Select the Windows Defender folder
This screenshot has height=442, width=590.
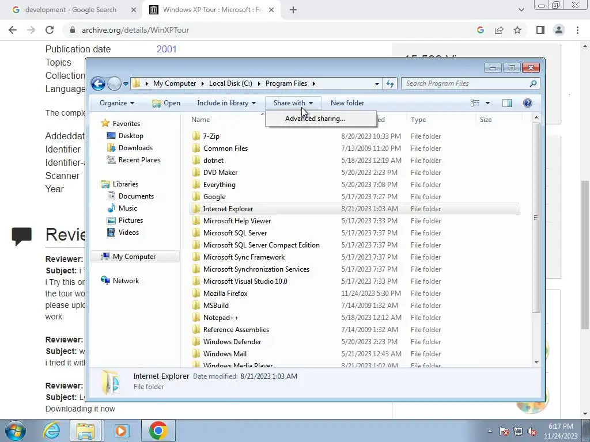click(232, 342)
